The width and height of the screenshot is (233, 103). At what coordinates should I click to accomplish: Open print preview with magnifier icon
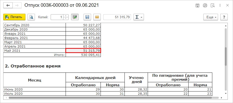pos(31,17)
